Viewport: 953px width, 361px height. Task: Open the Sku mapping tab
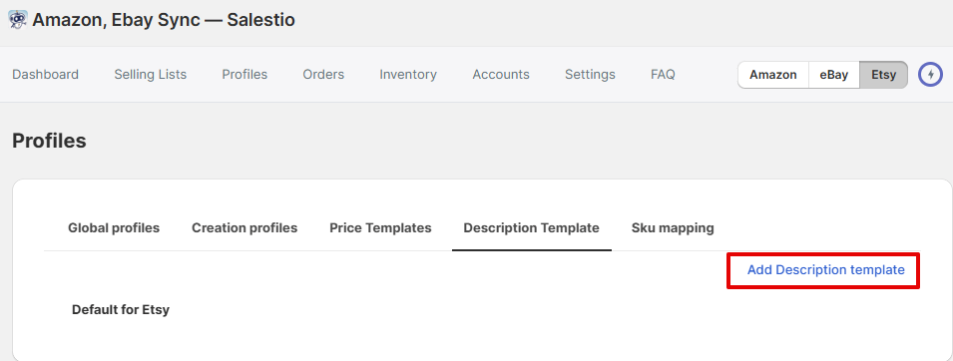[x=673, y=228]
